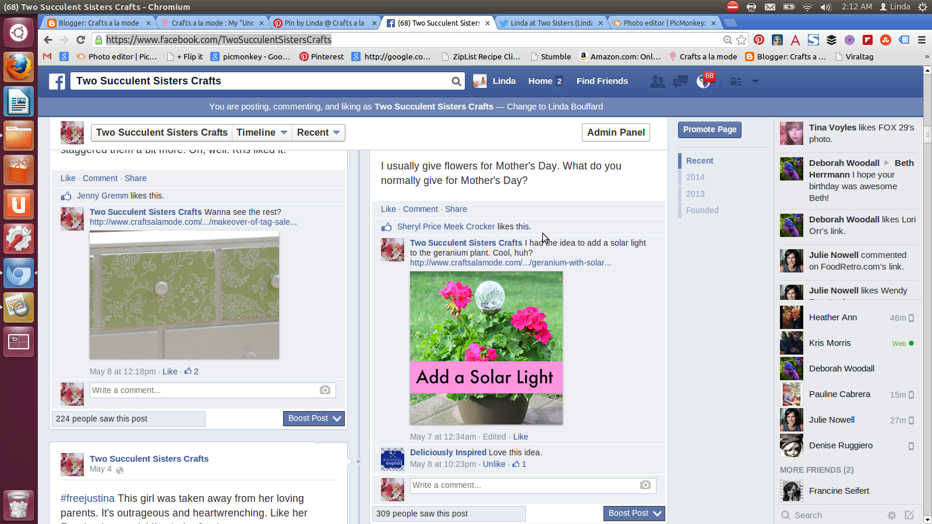
Task: Switch to the PicMonkey photo editor tab
Action: (x=664, y=23)
